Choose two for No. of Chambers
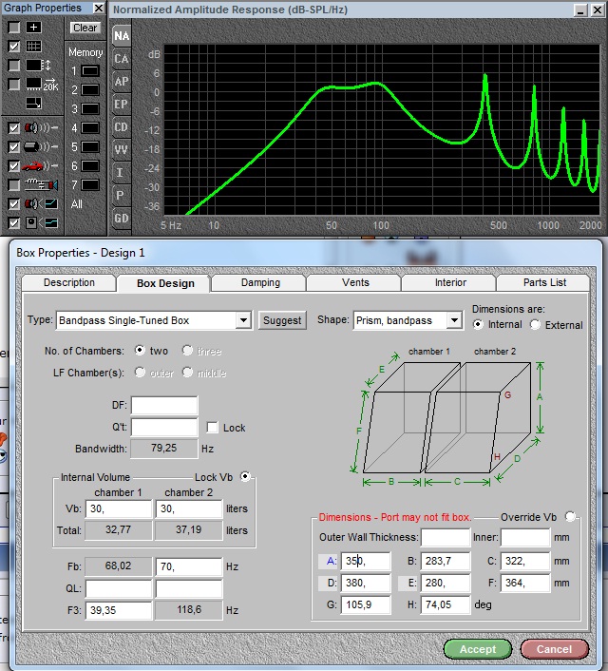 pyautogui.click(x=140, y=350)
